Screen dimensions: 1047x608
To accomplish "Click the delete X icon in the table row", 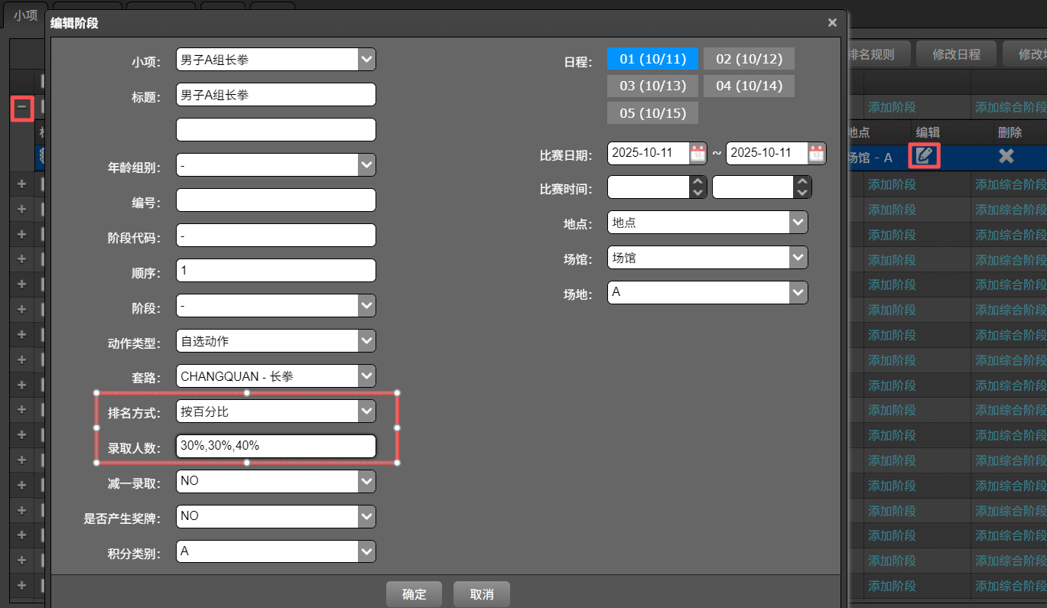I will (1006, 156).
